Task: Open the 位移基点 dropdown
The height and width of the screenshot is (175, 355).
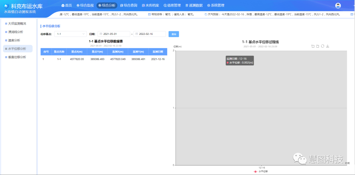Action: 70,34
